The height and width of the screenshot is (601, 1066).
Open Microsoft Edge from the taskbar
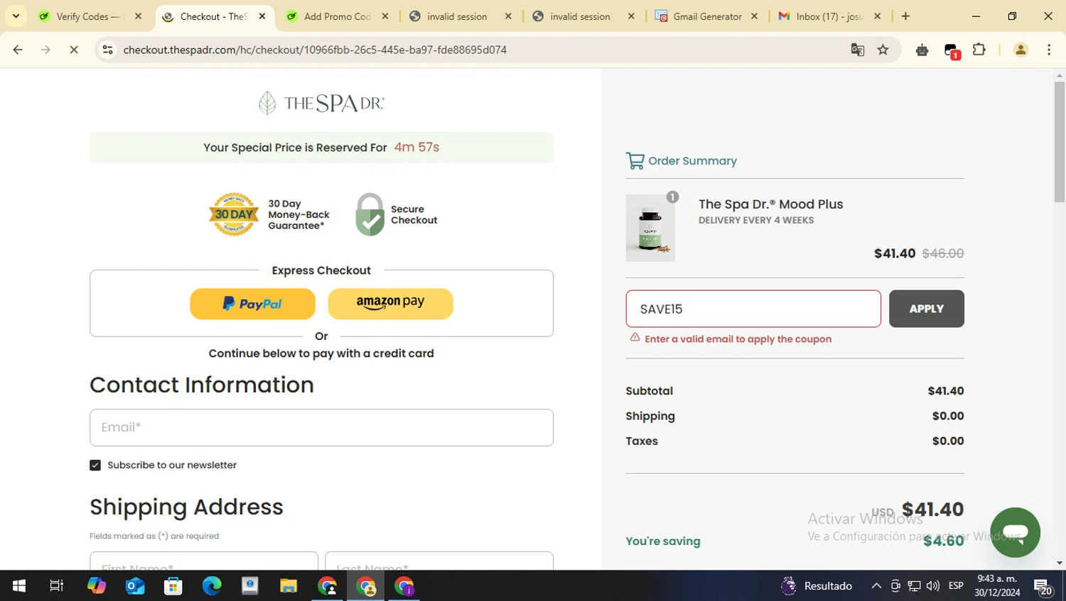(x=212, y=586)
